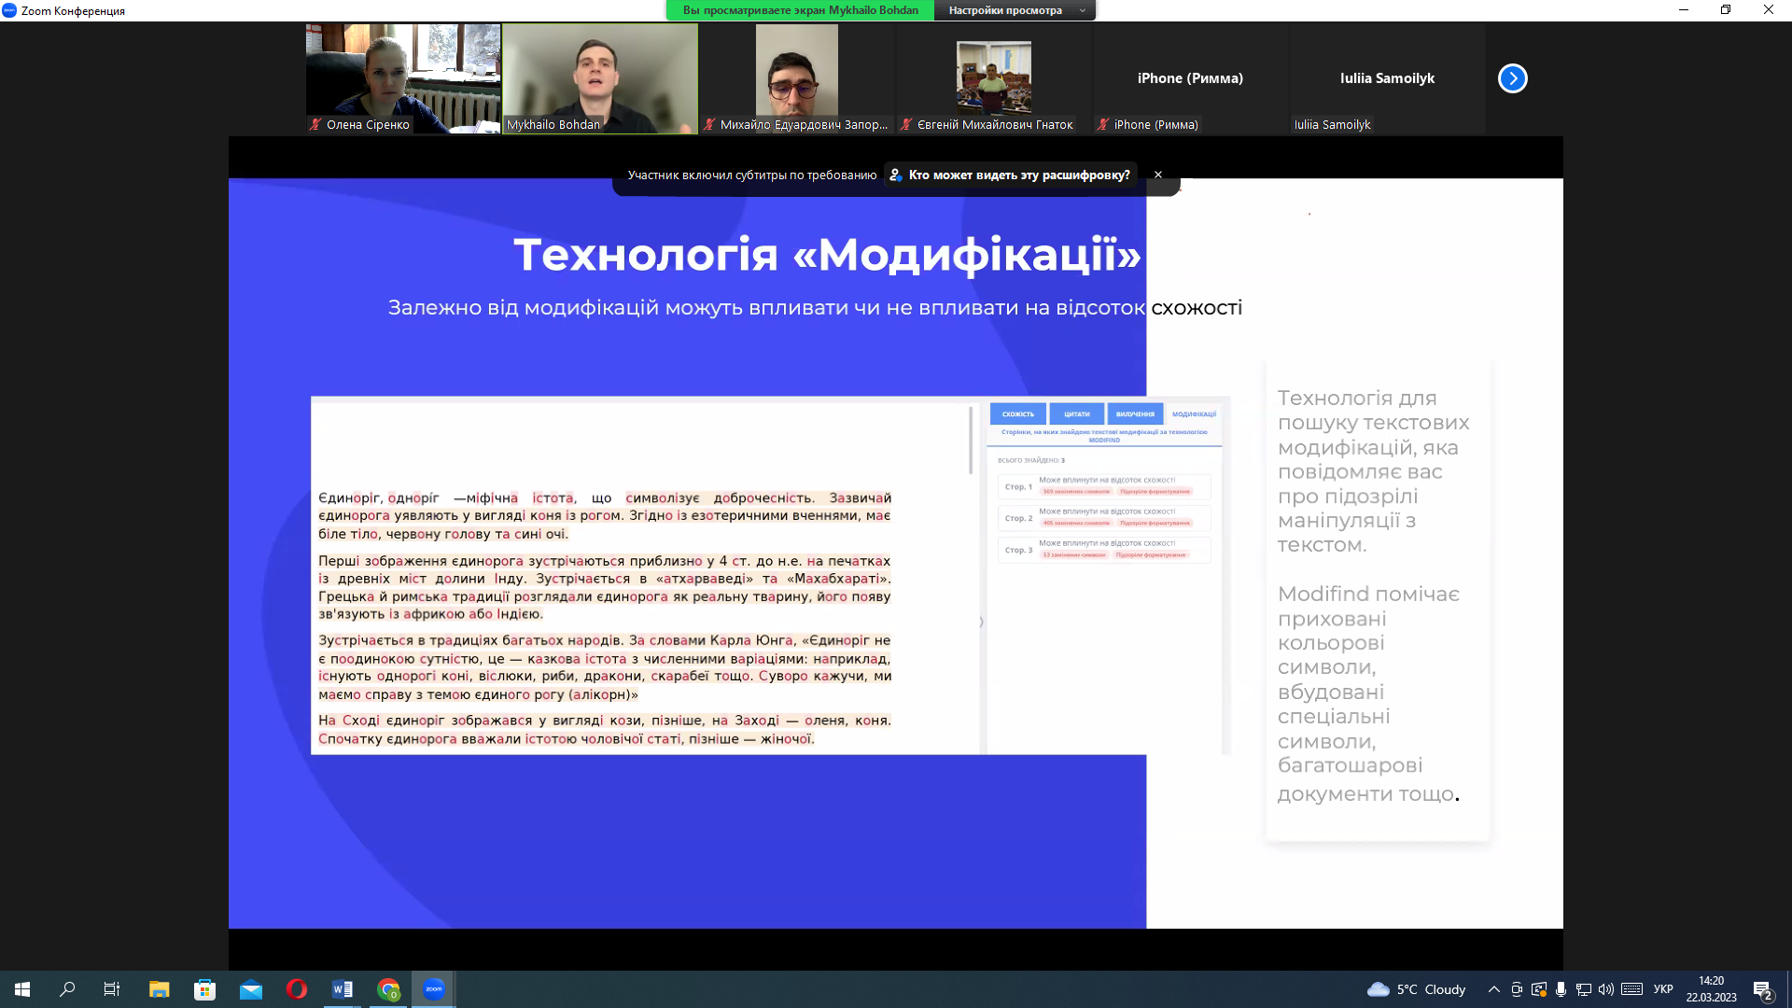
Task: Select the Стор. 3 modification result row
Action: click(1104, 550)
